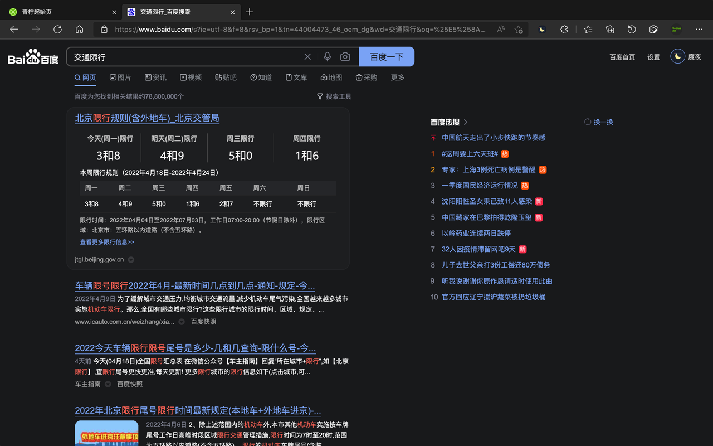Expand the 百度热搜 chevron
This screenshot has width=713, height=446.
[x=466, y=122]
